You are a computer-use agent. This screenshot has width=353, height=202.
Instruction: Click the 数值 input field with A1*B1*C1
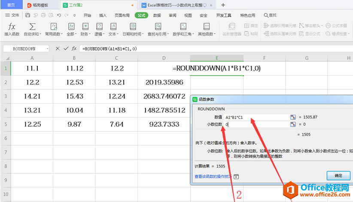click(257, 117)
